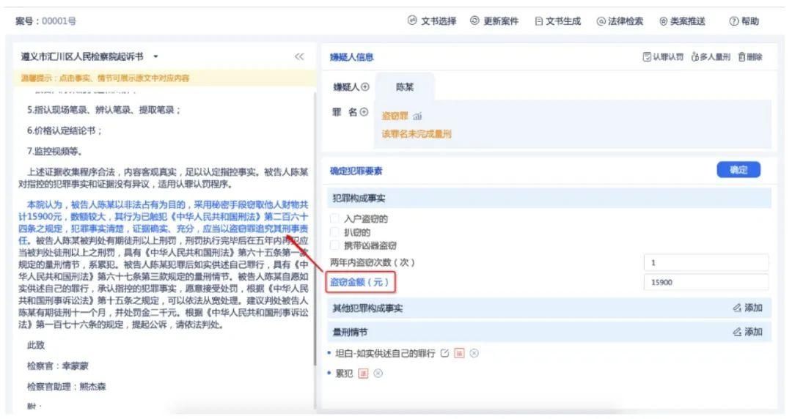Click the 此致 line in the document
This screenshot has width=792, height=419.
coord(36,345)
